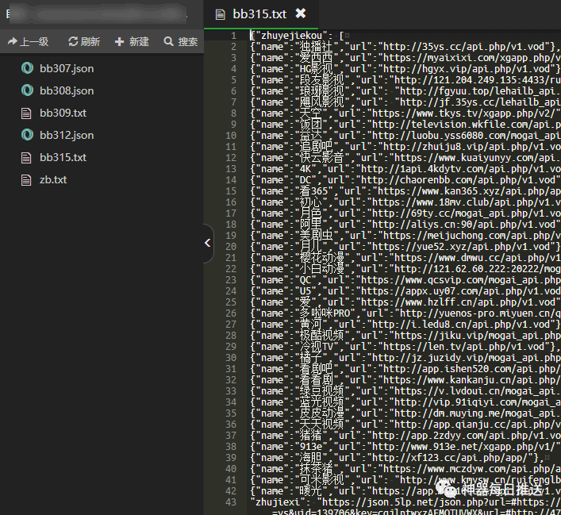This screenshot has height=515, width=561.
Task: Switch to the bb315.txt editor tab
Action: pos(259,14)
